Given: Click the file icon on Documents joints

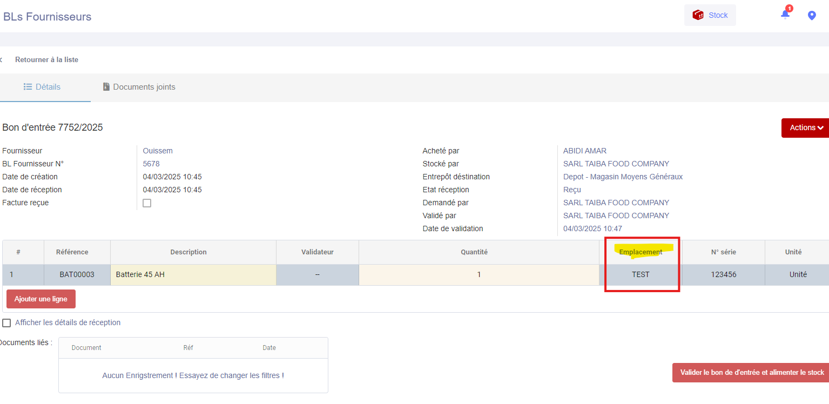Looking at the screenshot, I should (106, 87).
